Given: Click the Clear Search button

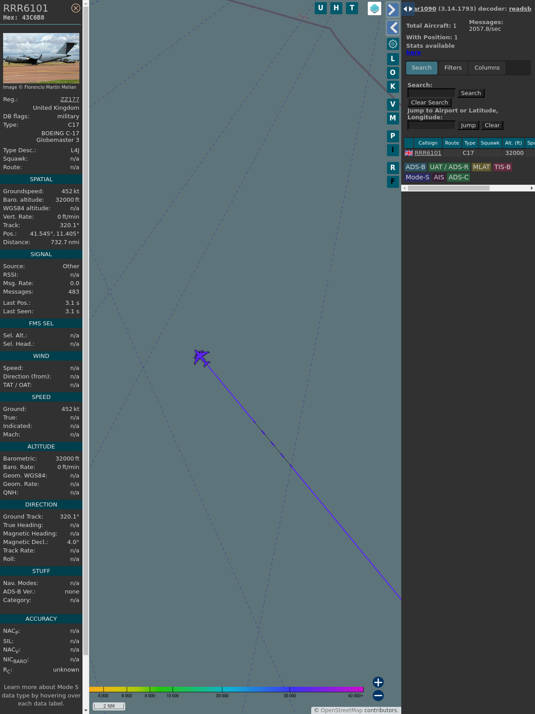Looking at the screenshot, I should [429, 103].
